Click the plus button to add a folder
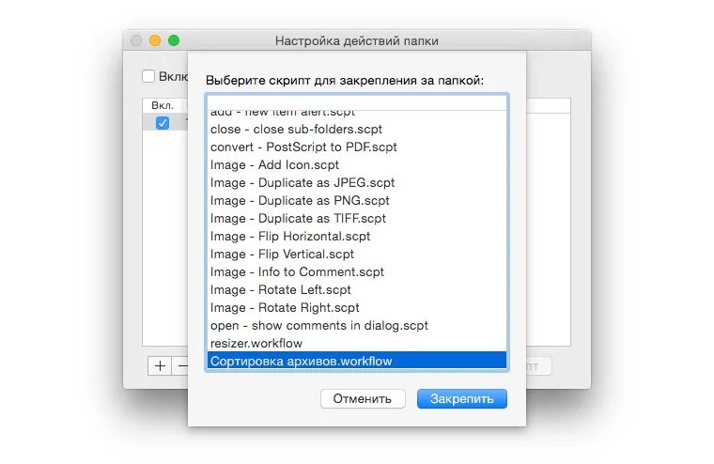Image resolution: width=714 pixels, height=464 pixels. pyautogui.click(x=161, y=366)
